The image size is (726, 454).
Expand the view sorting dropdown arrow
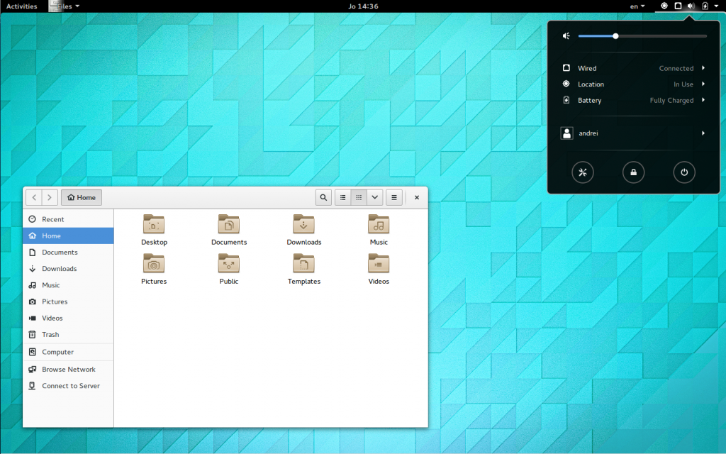[x=374, y=197]
